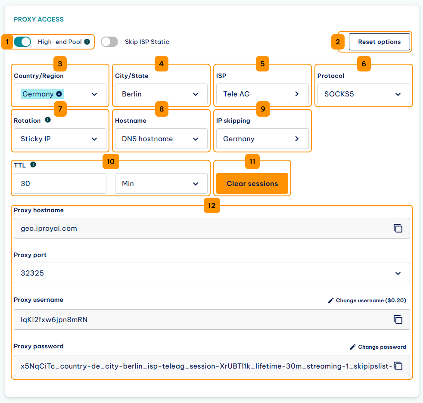Enable the Skip ISP Static switch

pyautogui.click(x=109, y=42)
